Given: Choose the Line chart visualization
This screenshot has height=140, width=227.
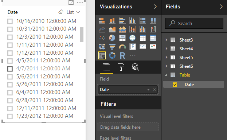Looking at the screenshot, I should pyautogui.click(x=102, y=29).
